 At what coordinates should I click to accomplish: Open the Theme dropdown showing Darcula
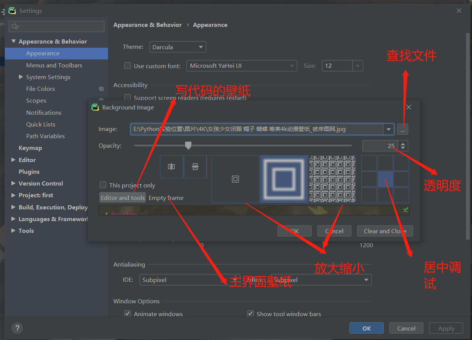click(x=178, y=47)
